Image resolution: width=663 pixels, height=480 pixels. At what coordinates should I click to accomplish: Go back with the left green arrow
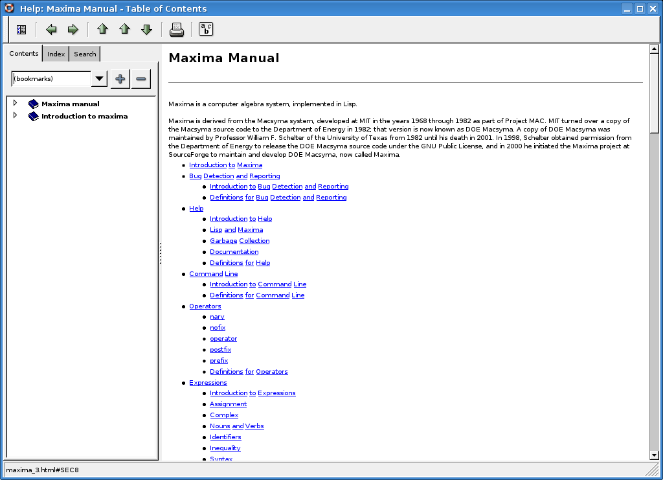coord(51,30)
